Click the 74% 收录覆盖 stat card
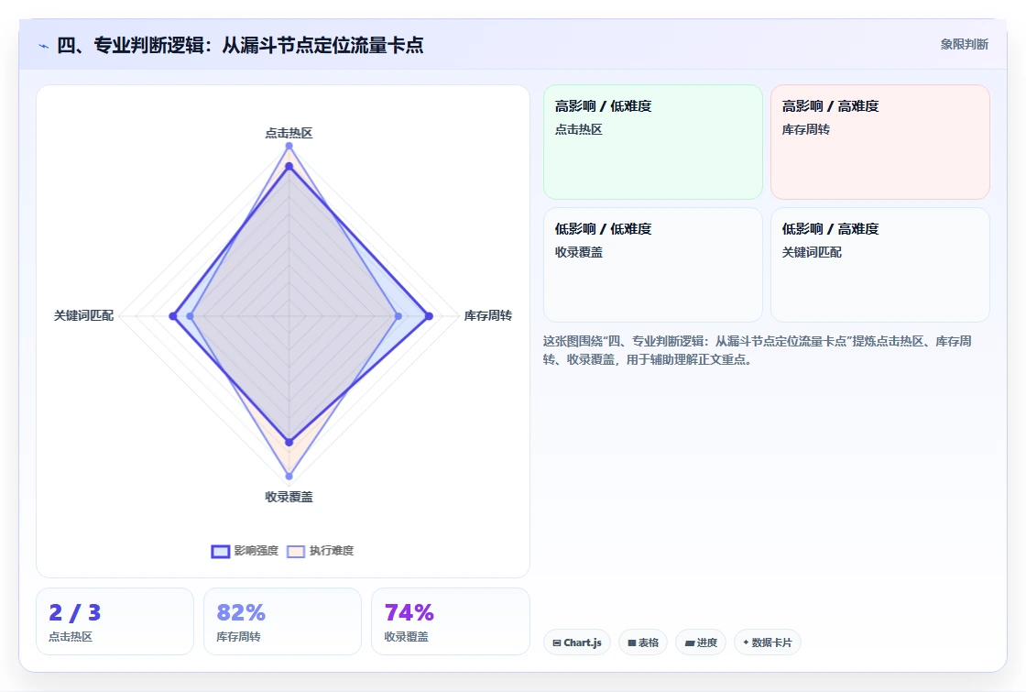The image size is (1026, 692). click(x=450, y=621)
